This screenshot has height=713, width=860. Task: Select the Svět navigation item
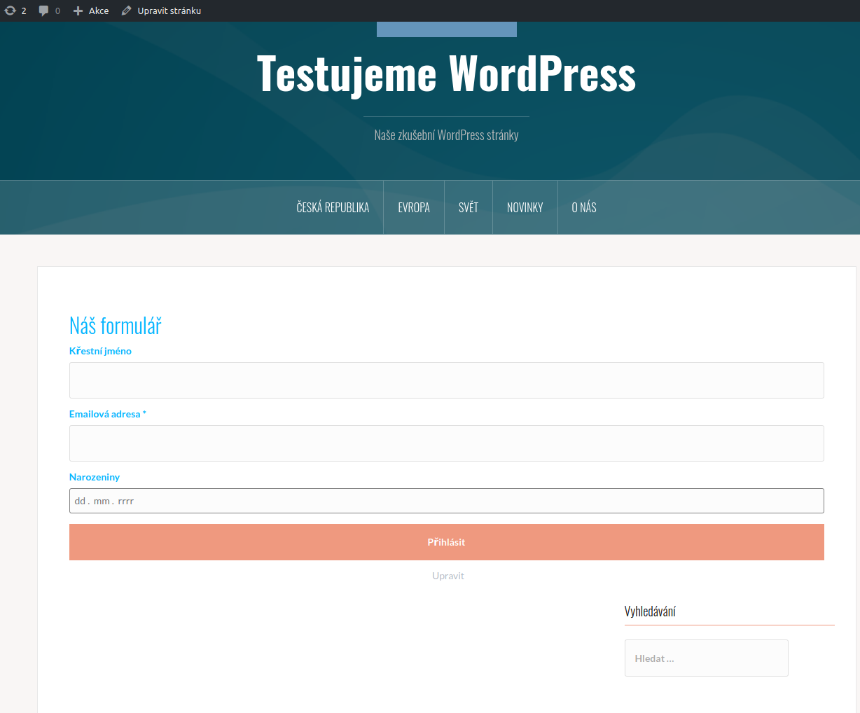pyautogui.click(x=469, y=207)
